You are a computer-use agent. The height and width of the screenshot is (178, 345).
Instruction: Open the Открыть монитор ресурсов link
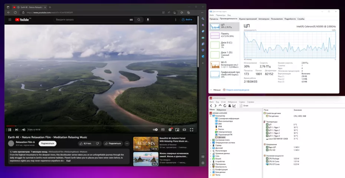click(x=237, y=90)
